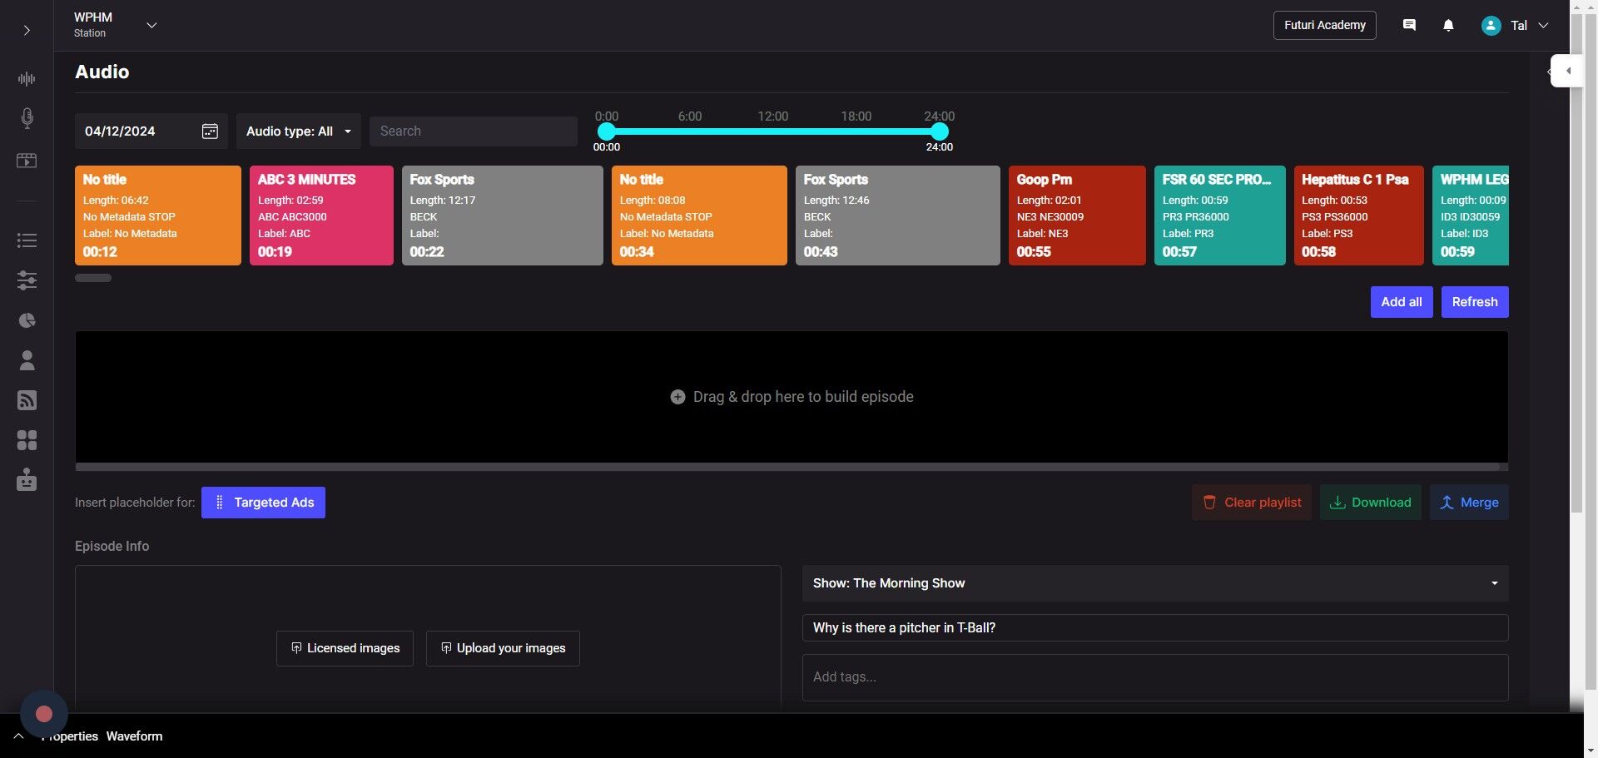1598x758 pixels.
Task: Open the Audio type filter dropdown
Action: (x=298, y=131)
